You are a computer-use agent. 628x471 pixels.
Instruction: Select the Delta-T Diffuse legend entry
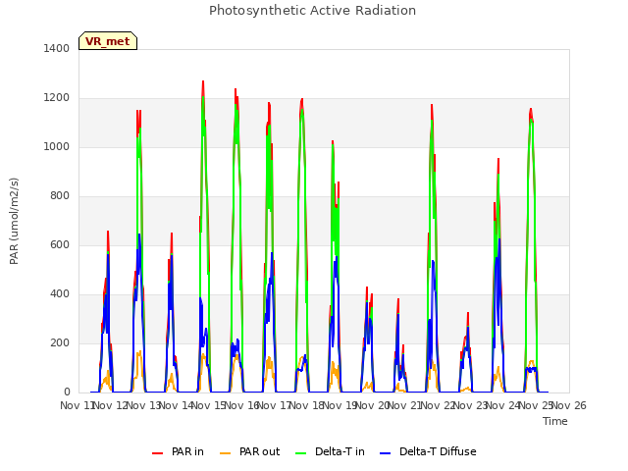[428, 451]
